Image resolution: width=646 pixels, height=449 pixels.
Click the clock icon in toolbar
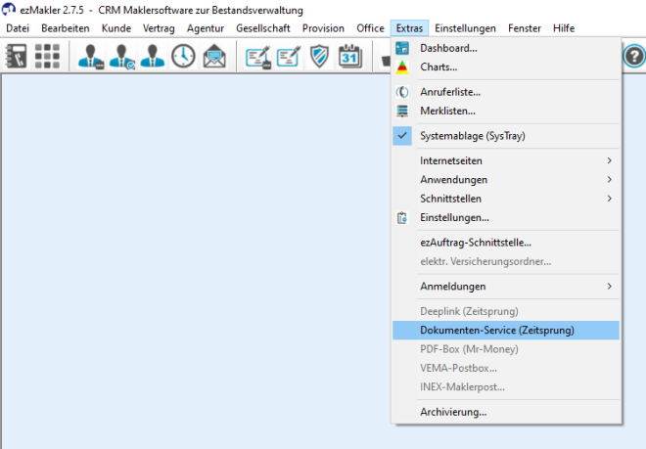(x=183, y=57)
